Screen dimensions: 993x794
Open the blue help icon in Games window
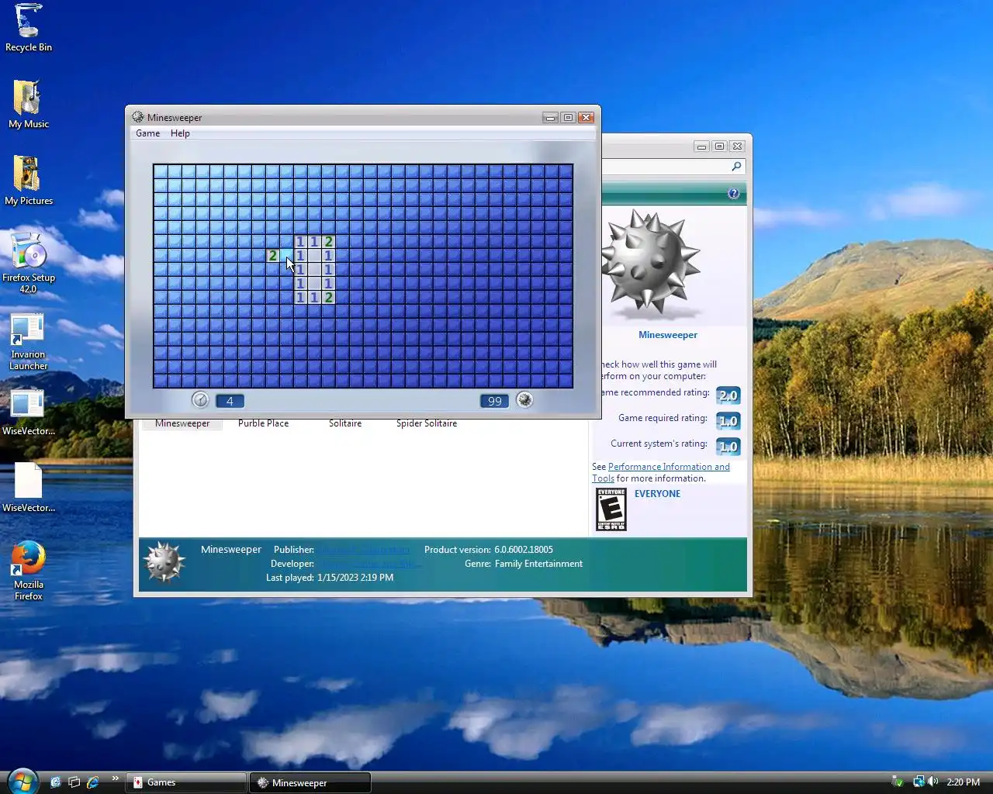733,193
